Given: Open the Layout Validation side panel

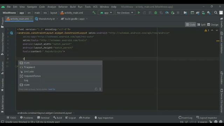Looking at the screenshot, I should (x=222, y=43).
